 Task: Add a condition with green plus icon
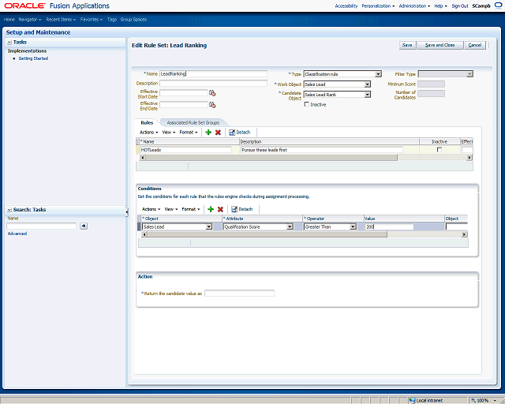click(x=211, y=209)
